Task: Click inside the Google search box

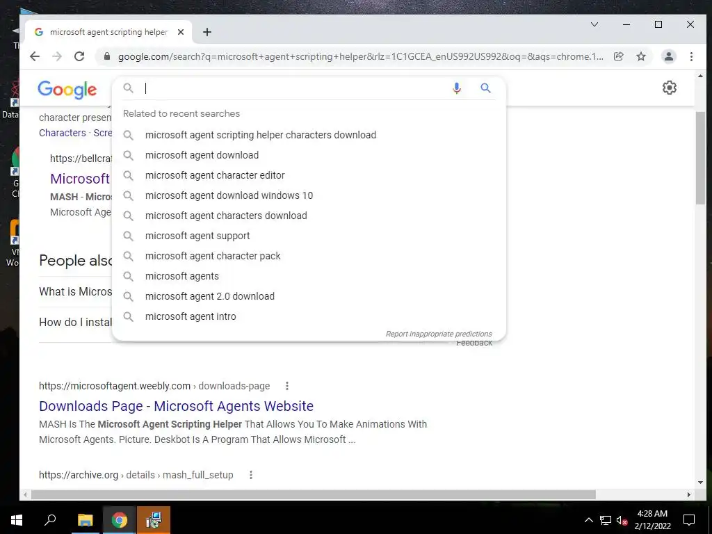Action: (x=295, y=88)
